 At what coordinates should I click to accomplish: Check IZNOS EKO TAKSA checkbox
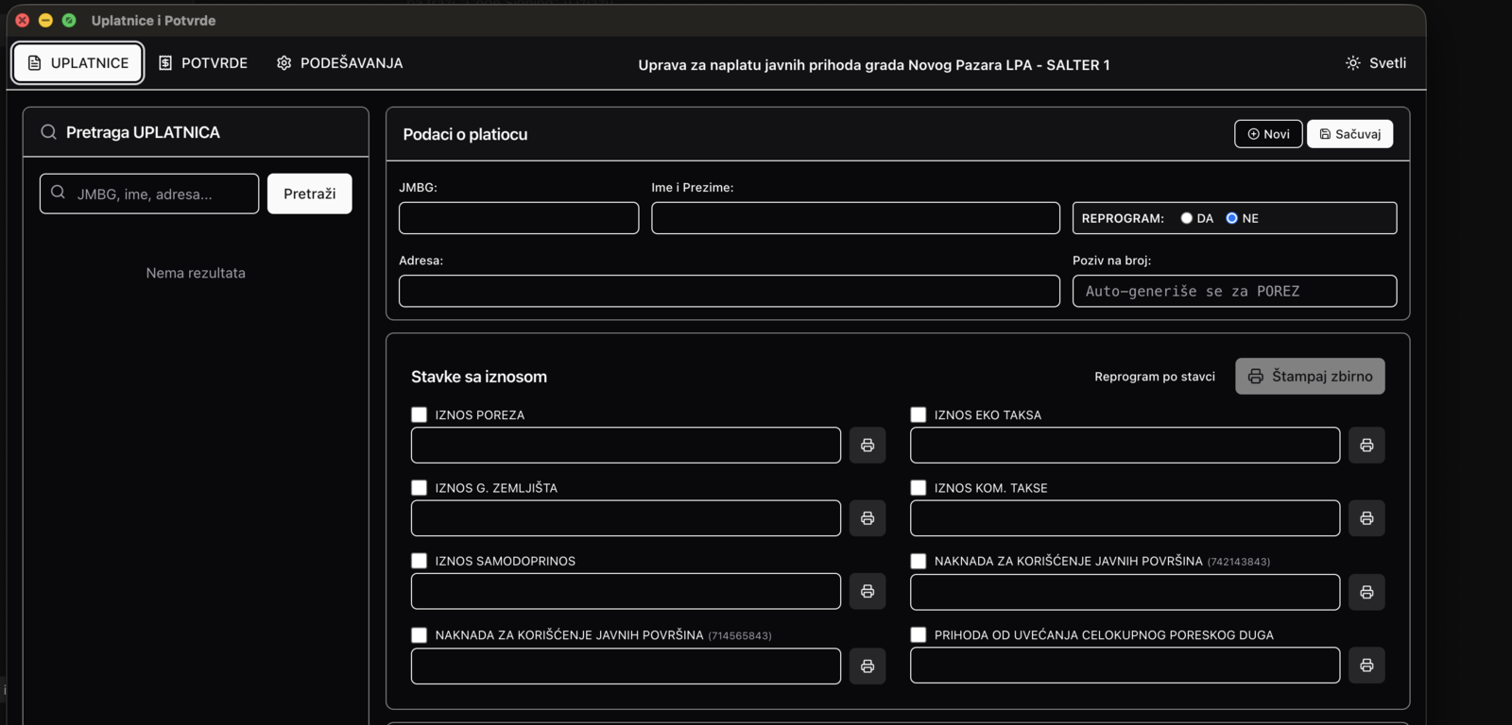918,414
